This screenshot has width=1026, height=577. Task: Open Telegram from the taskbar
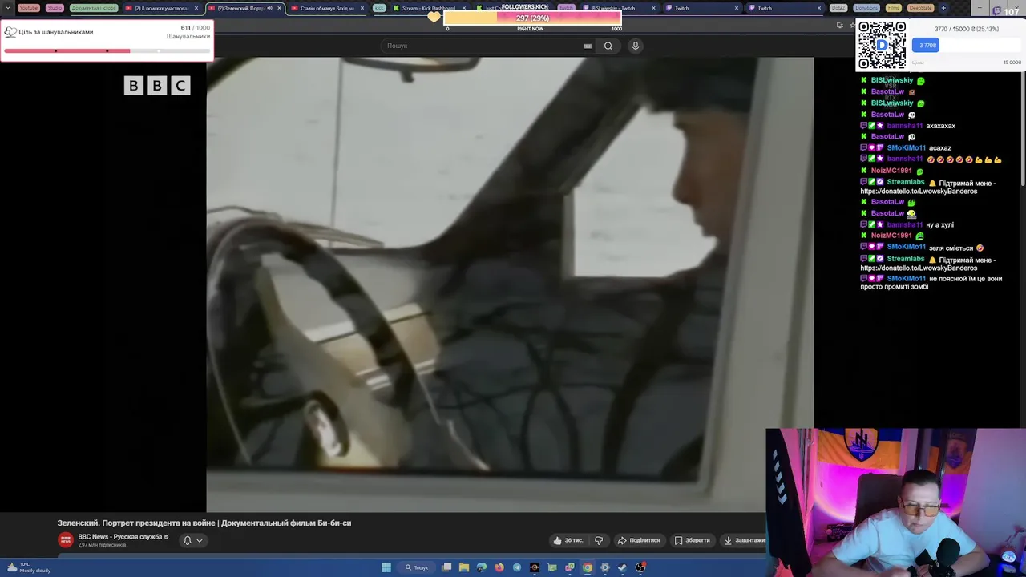[517, 567]
